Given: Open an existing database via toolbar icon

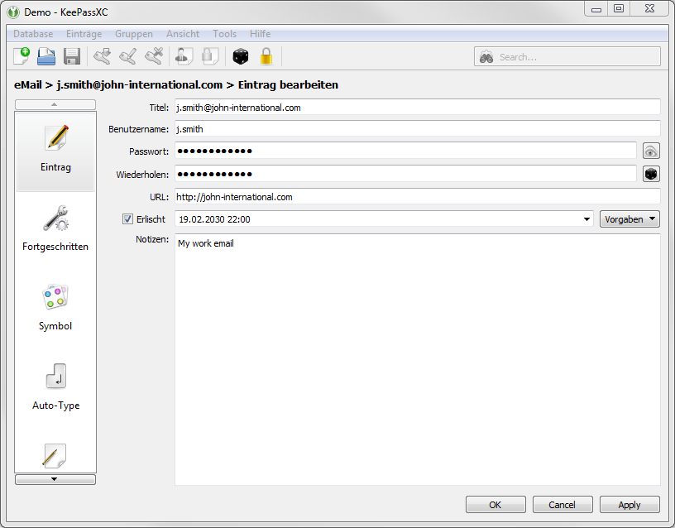Looking at the screenshot, I should 46,56.
